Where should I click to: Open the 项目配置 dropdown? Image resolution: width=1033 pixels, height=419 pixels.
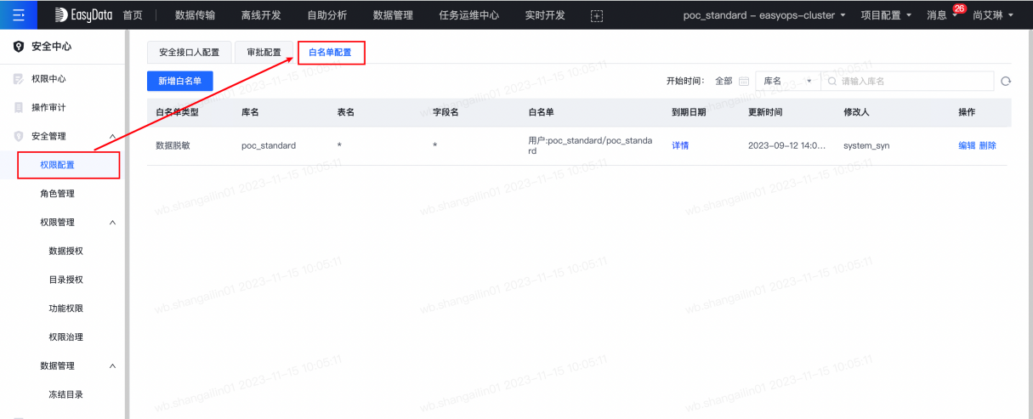click(x=886, y=15)
